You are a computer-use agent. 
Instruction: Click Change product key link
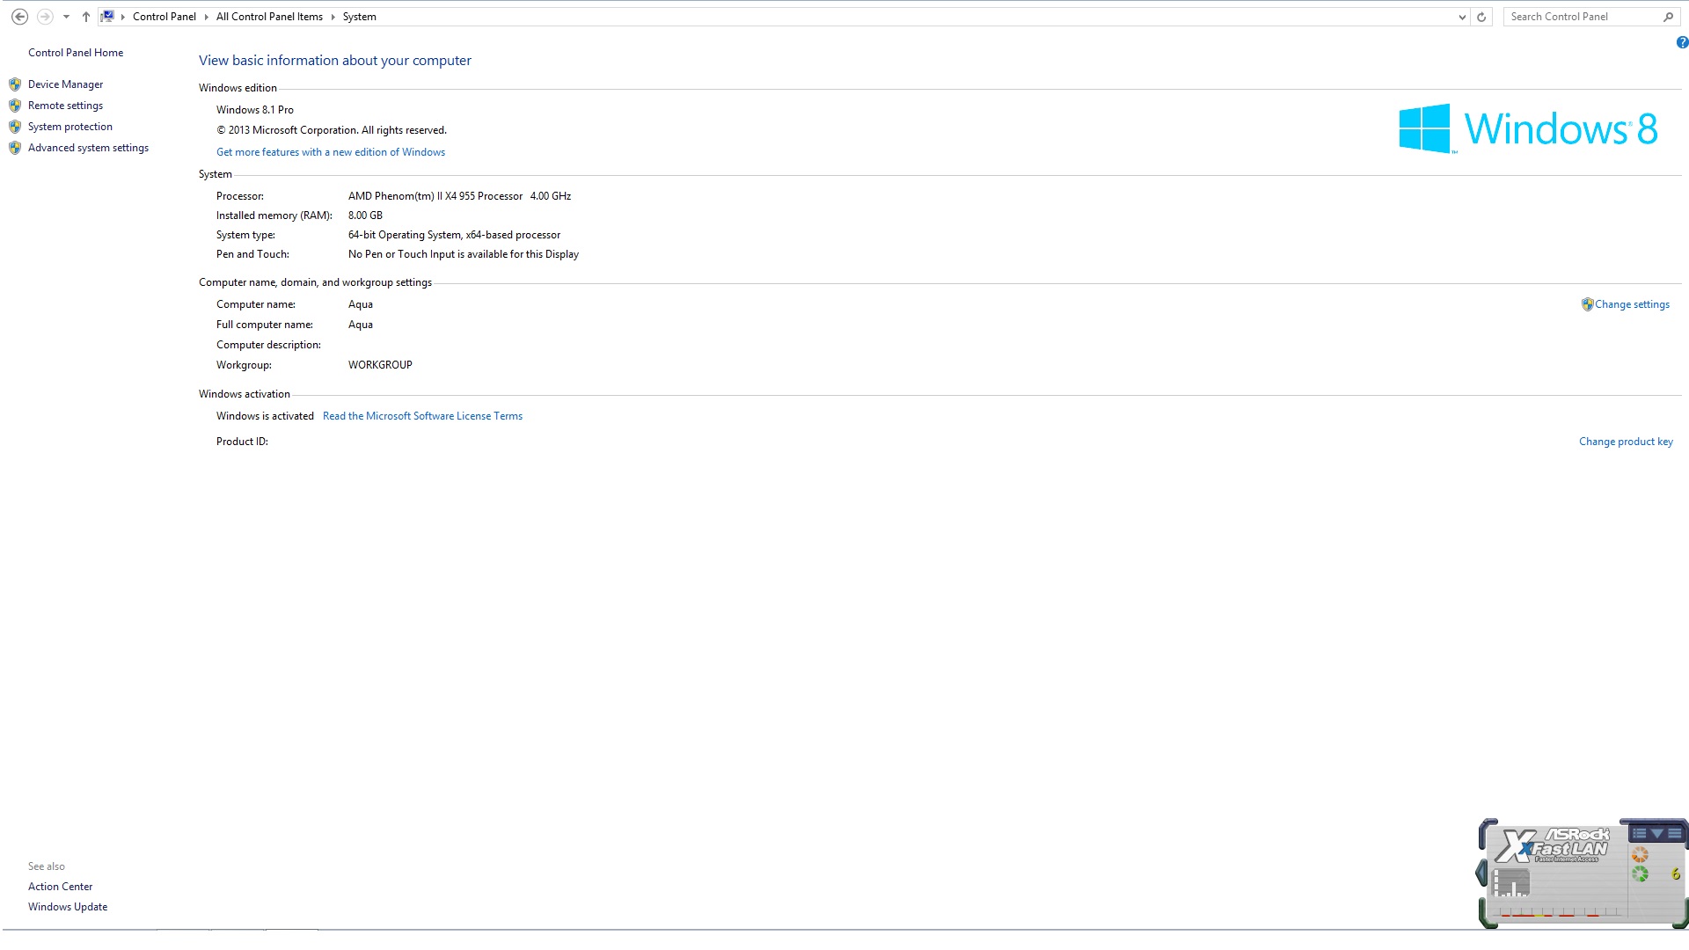(1625, 442)
